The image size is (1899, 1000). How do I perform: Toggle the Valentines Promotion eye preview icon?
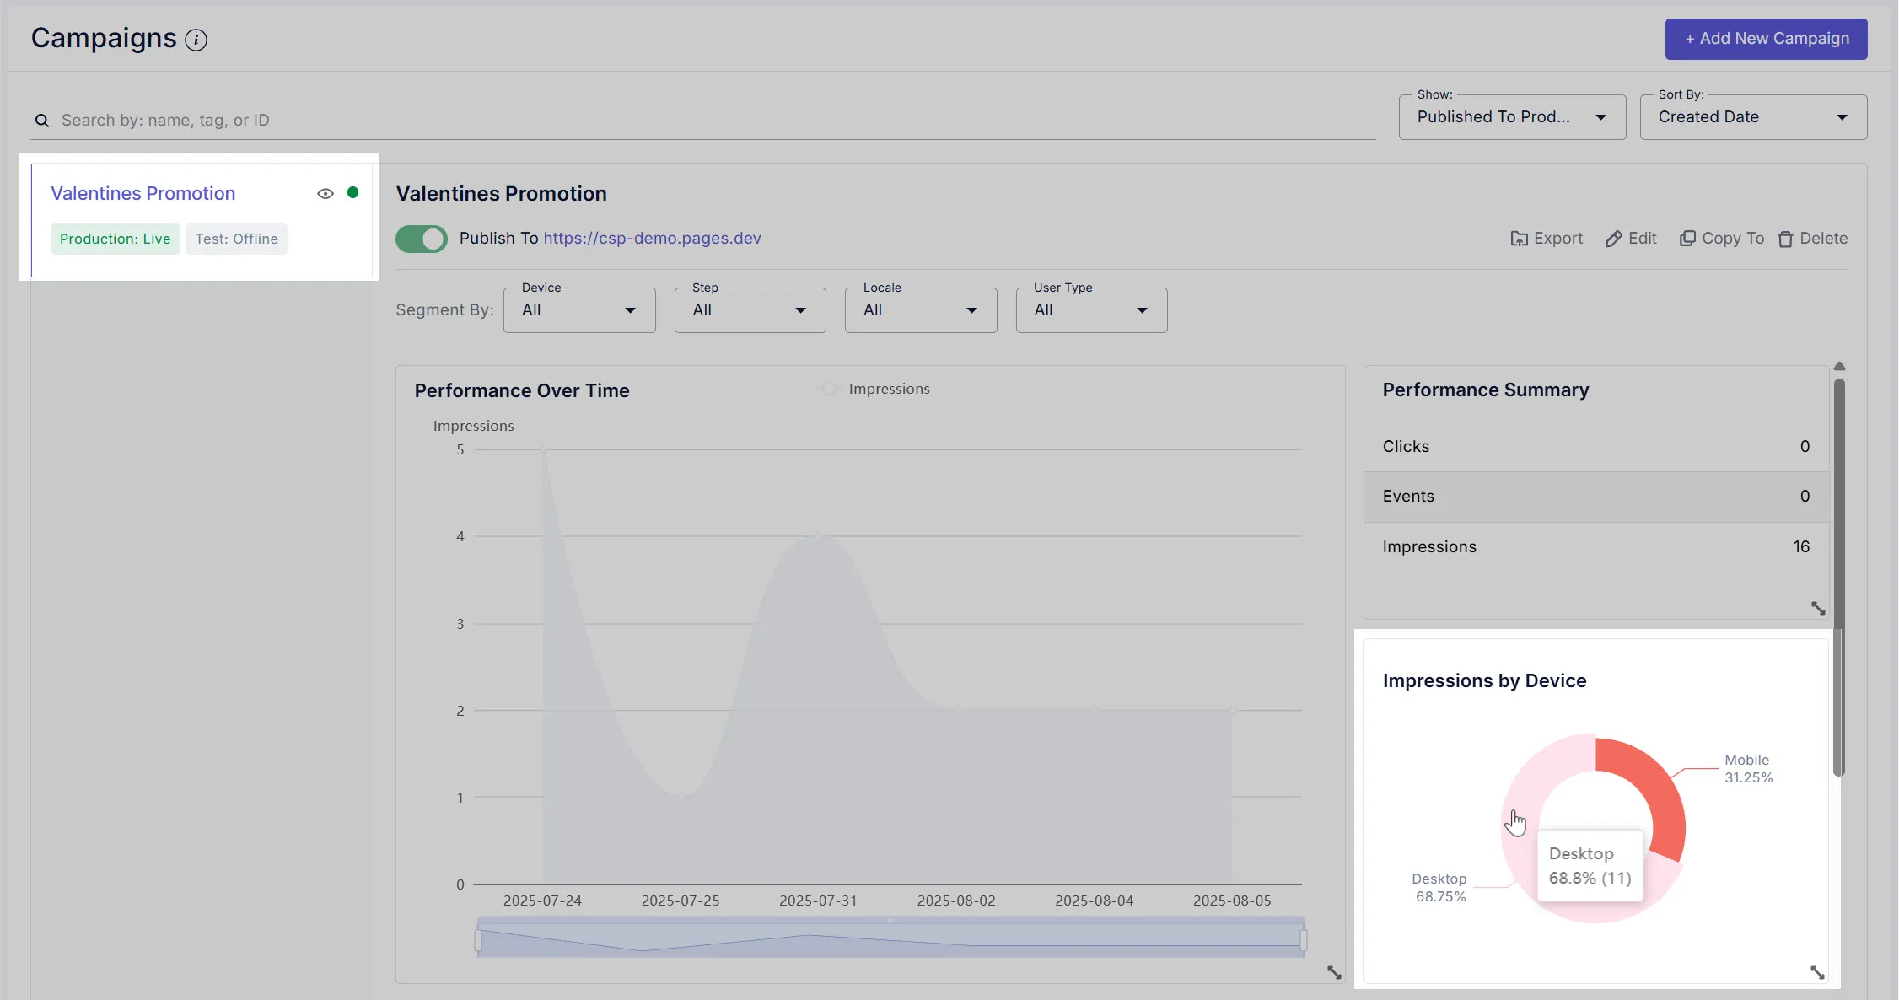(x=325, y=194)
